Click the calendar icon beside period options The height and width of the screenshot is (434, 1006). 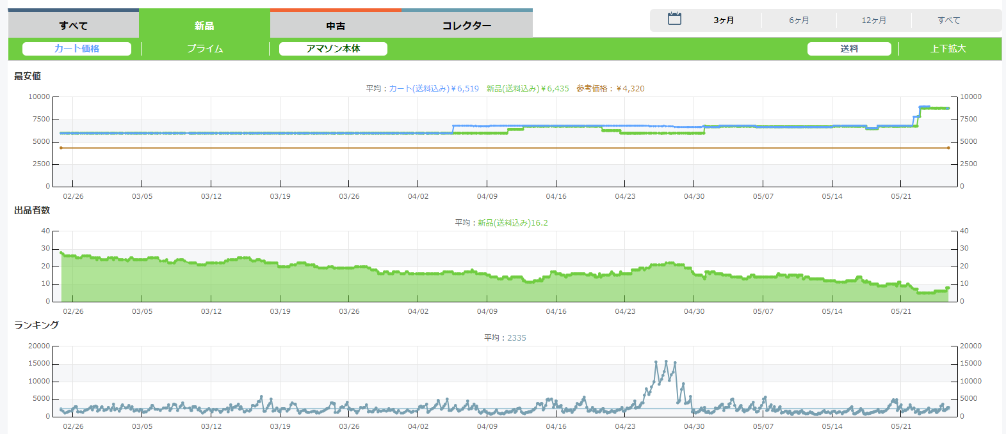674,19
